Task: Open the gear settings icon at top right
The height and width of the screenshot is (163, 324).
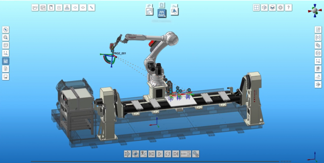Action: tap(281, 8)
